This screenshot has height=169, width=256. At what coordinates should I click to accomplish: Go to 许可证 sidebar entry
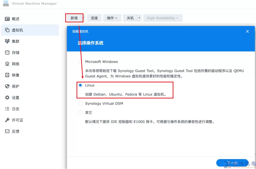pos(30,120)
